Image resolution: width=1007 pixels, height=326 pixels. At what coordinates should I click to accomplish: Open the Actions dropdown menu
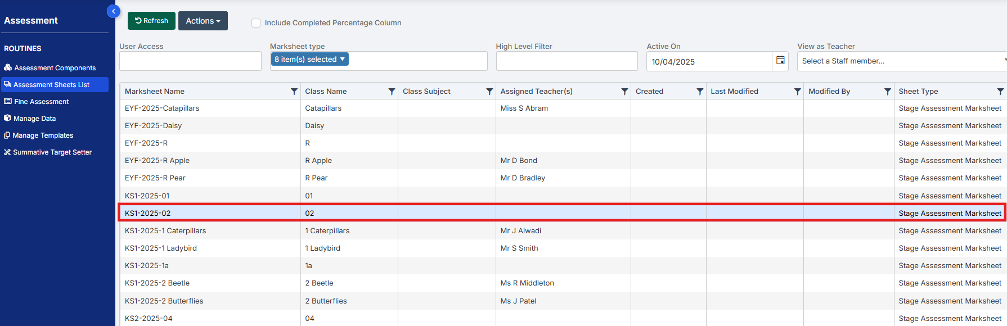pos(203,21)
